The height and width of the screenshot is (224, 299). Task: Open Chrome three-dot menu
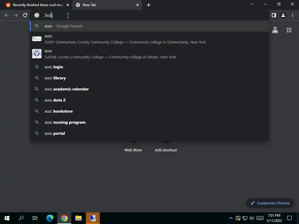293,15
